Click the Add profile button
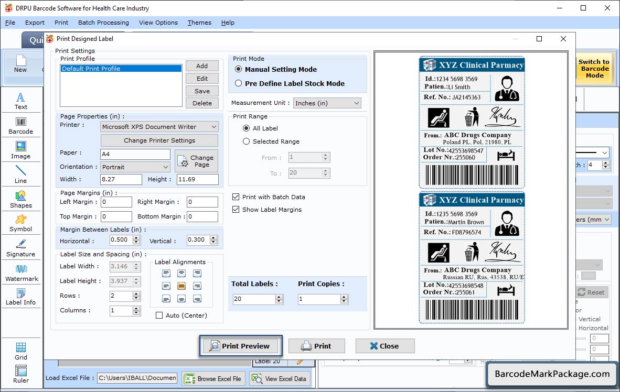Screen dimensions: 620x392 [202, 66]
